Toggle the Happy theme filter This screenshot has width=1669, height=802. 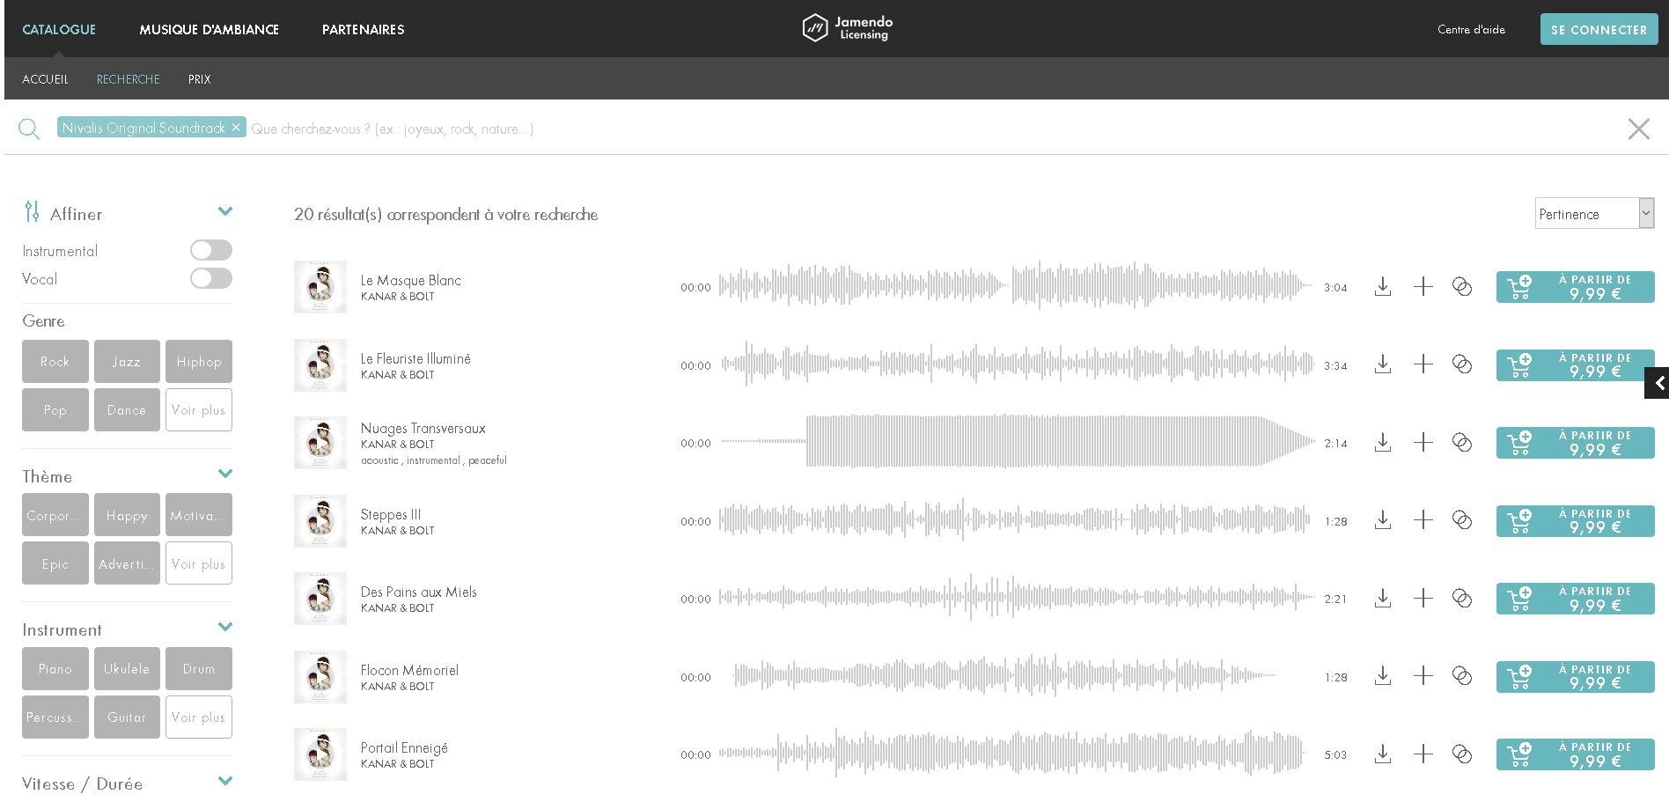click(127, 516)
